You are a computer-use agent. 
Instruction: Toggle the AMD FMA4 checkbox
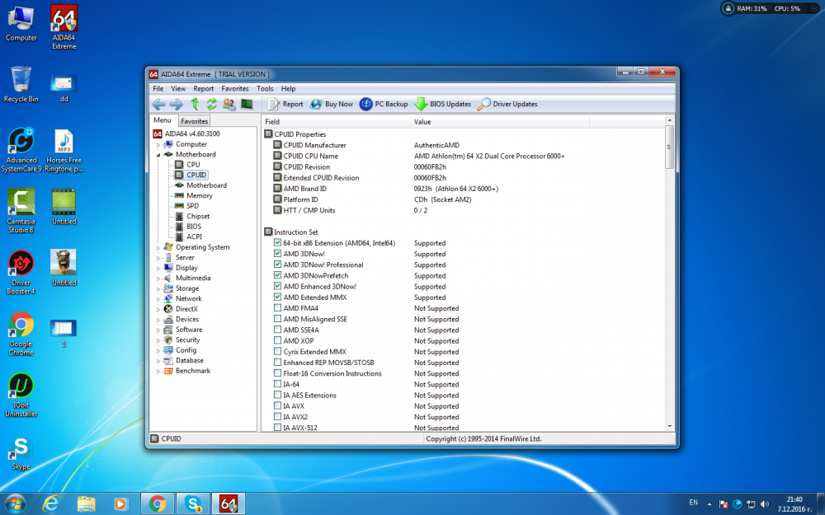click(277, 308)
